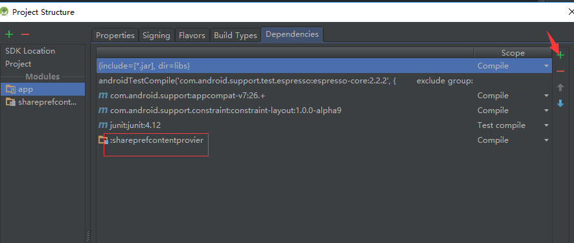Click Android Studio icon in title bar
The height and width of the screenshot is (243, 574).
pos(5,12)
